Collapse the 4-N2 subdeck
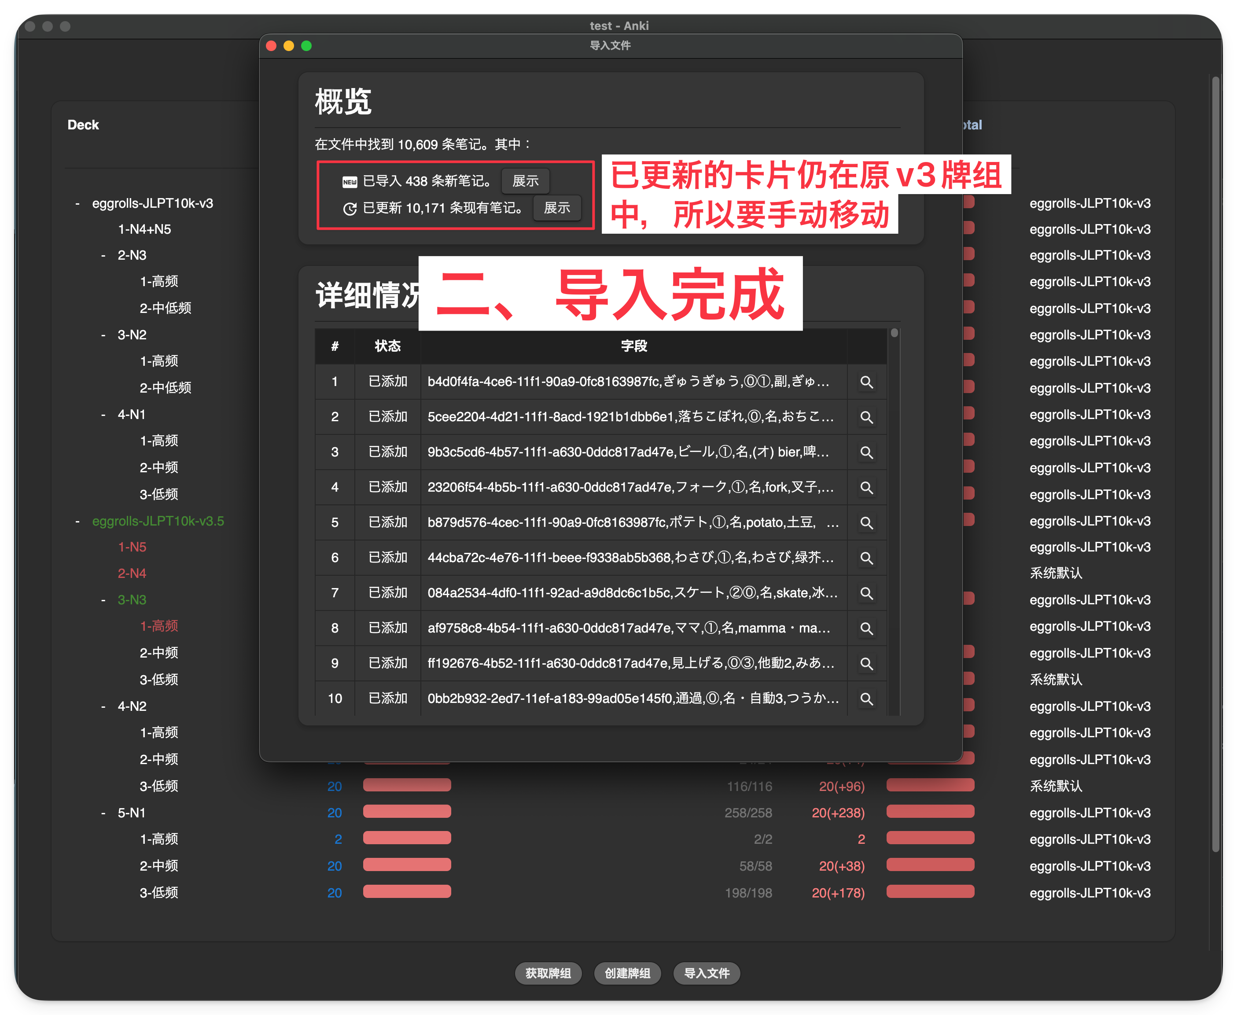This screenshot has height=1015, width=1237. click(103, 706)
